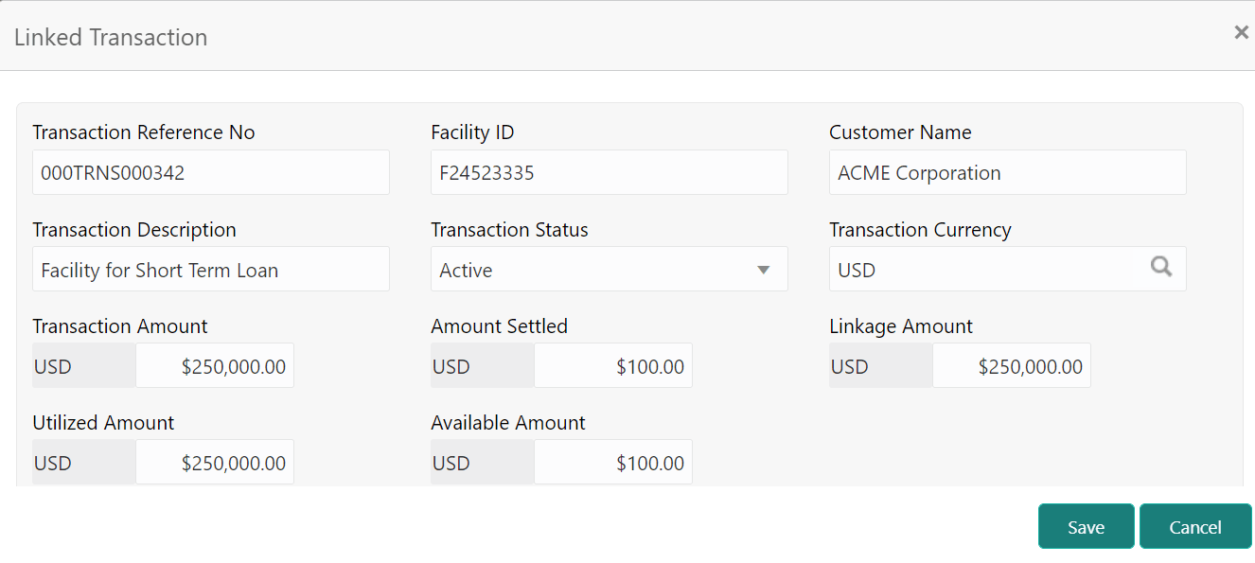
Task: Click the Transaction Currency USD field
Action: 984,269
